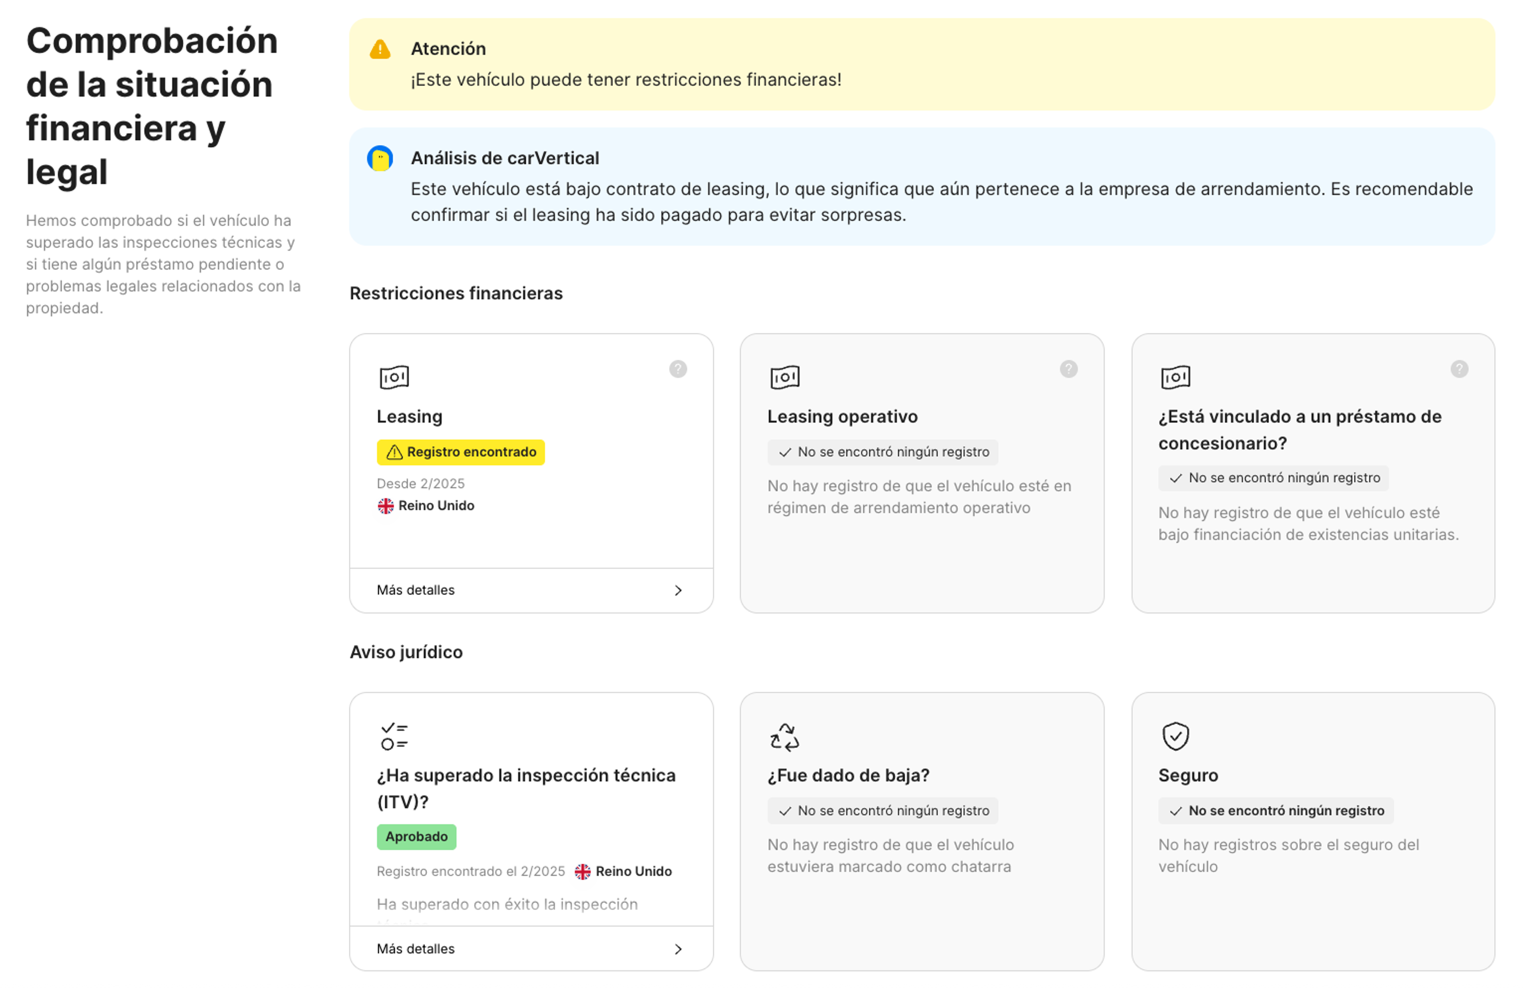Viewport: 1524px width, 988px height.
Task: Click the banknote icon in the Leasing card
Action: click(x=394, y=377)
